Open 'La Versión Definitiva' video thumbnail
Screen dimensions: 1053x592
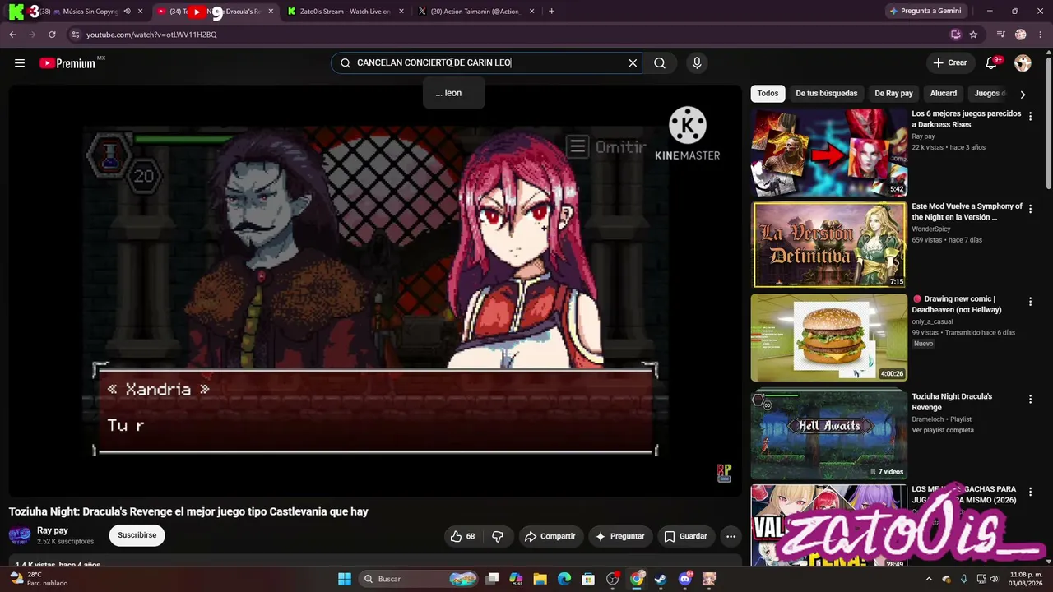(829, 245)
